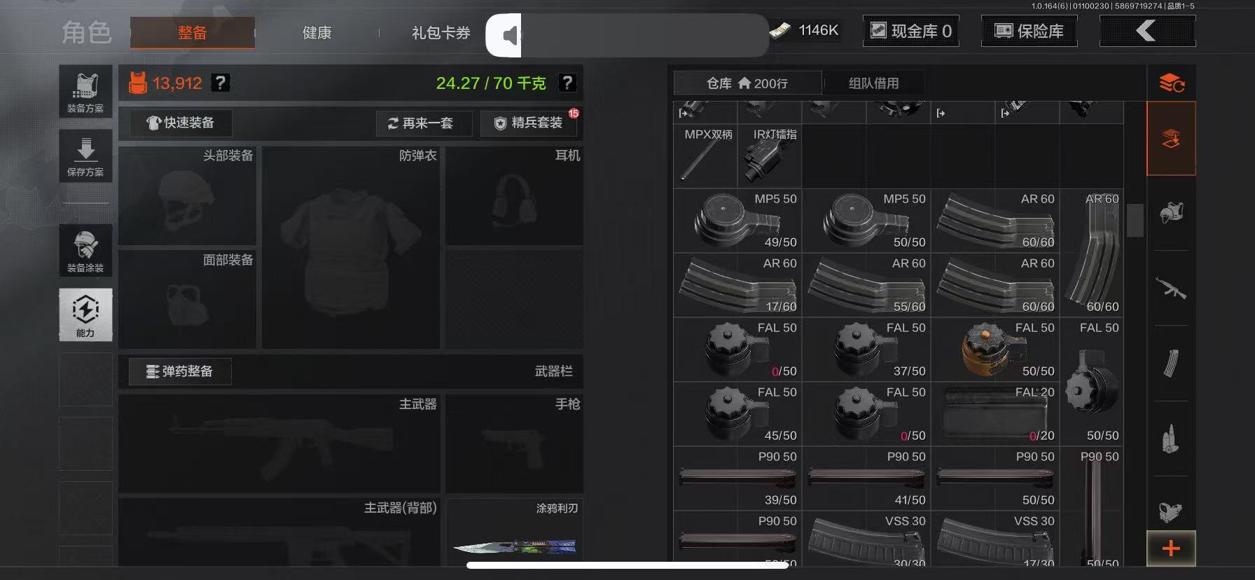Select the 手枪 pistol slot
The image size is (1255, 580).
(x=514, y=444)
